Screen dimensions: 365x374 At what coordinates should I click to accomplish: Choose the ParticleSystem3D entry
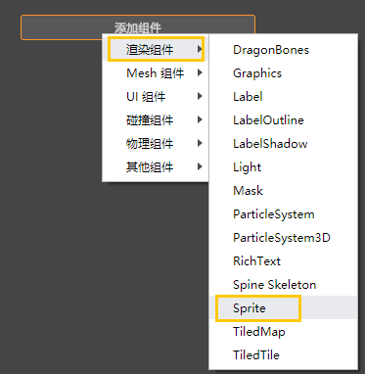point(283,238)
